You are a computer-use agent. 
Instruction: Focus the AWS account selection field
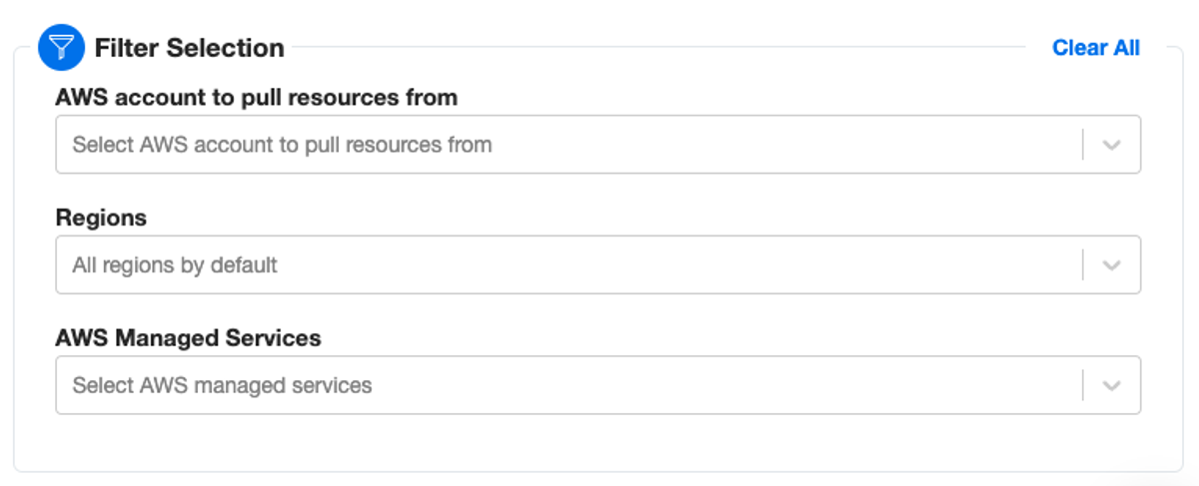tap(598, 145)
